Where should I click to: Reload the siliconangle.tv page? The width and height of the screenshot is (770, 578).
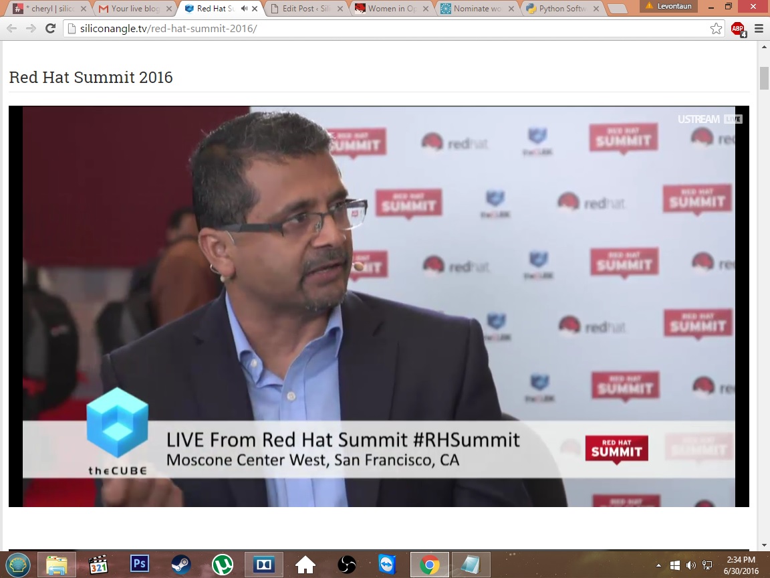pyautogui.click(x=50, y=29)
